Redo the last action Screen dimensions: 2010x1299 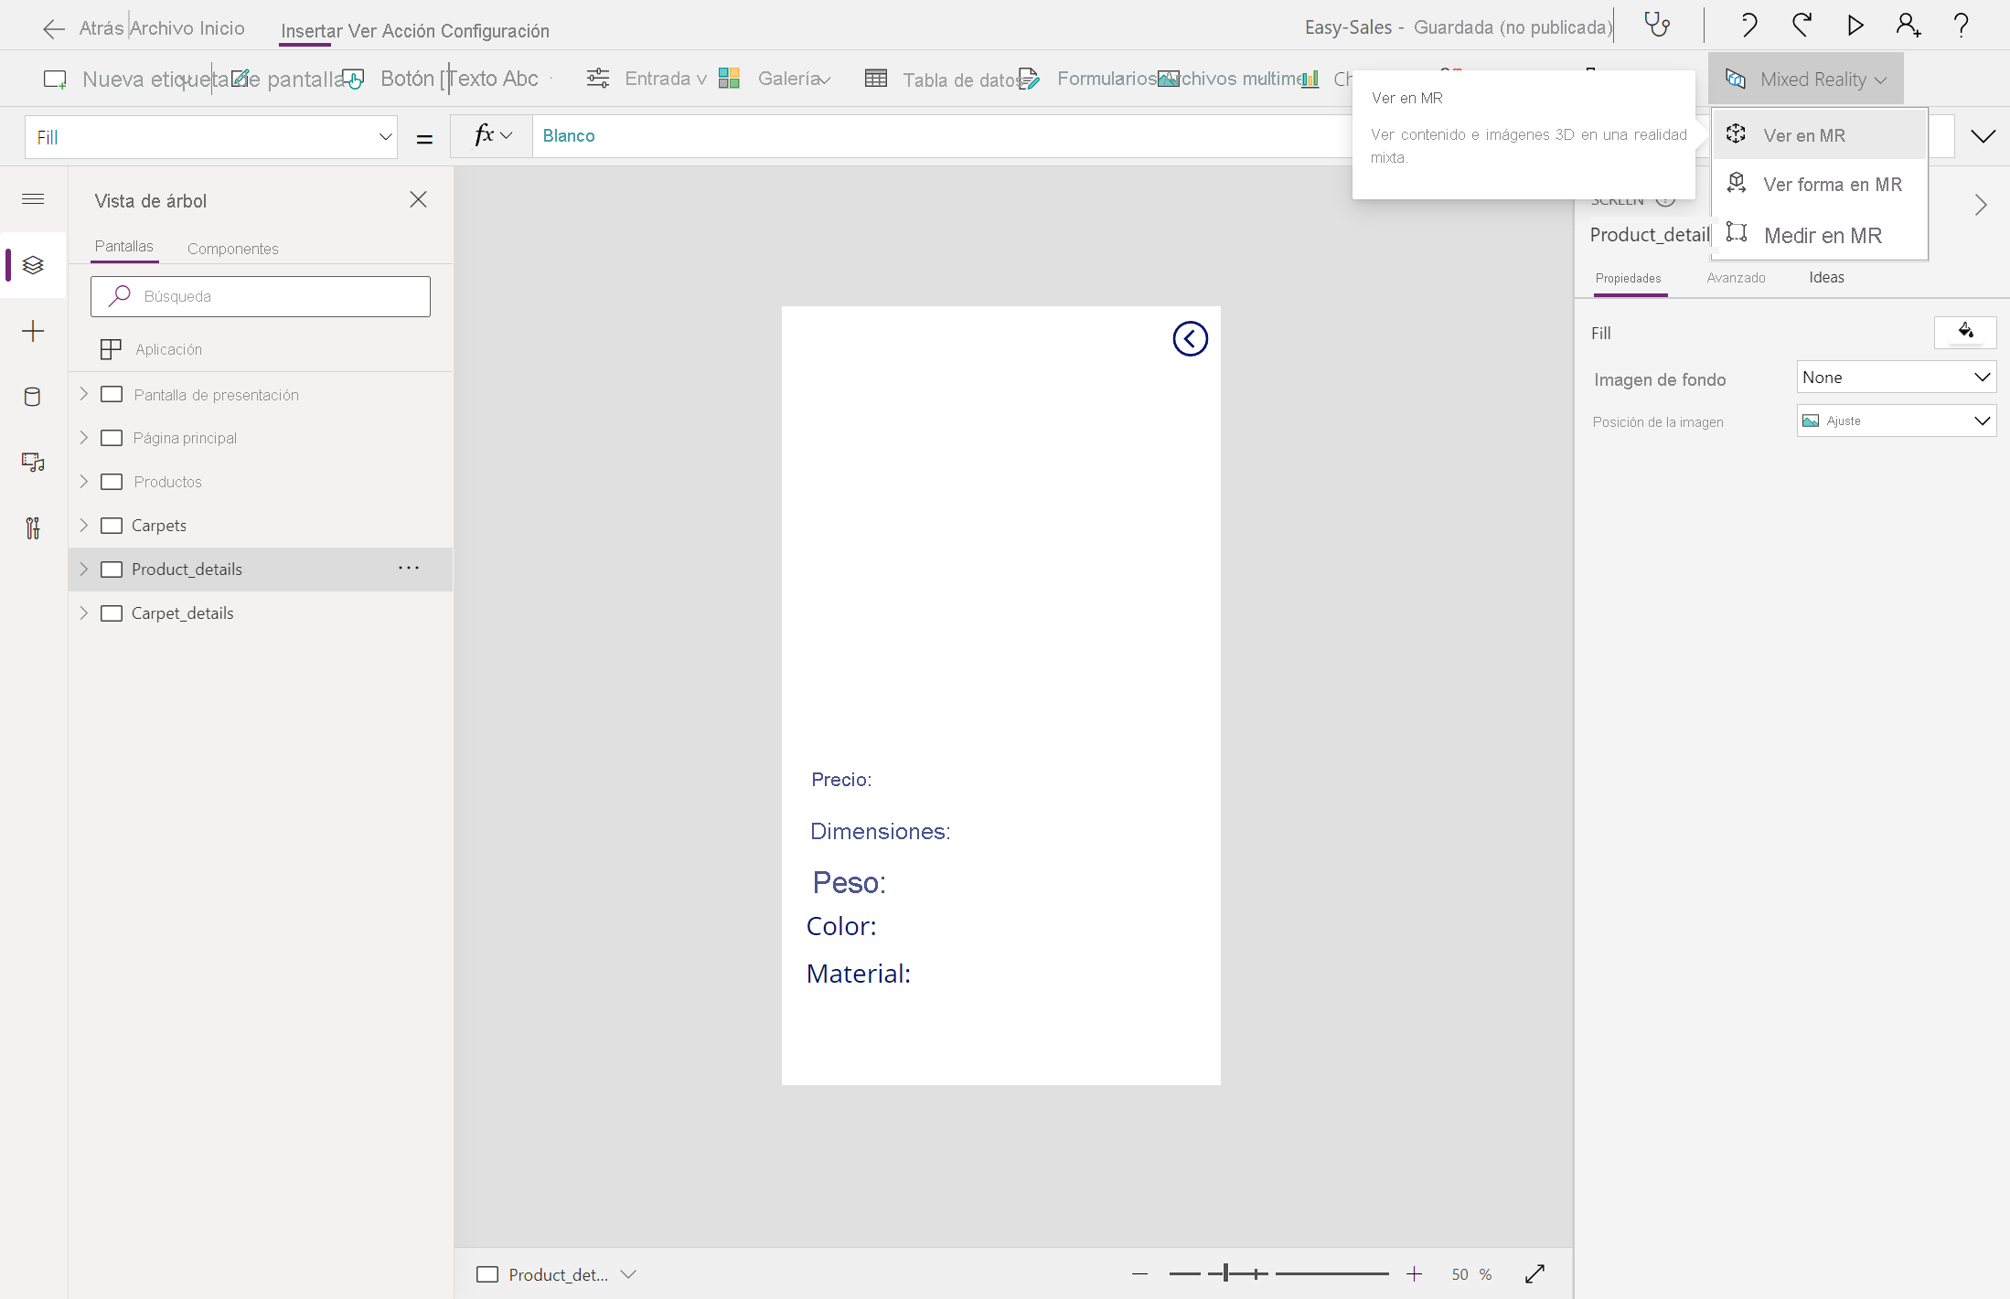1802,25
